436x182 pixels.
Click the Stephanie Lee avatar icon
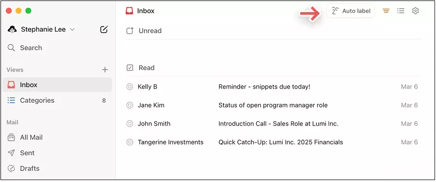tap(12, 29)
